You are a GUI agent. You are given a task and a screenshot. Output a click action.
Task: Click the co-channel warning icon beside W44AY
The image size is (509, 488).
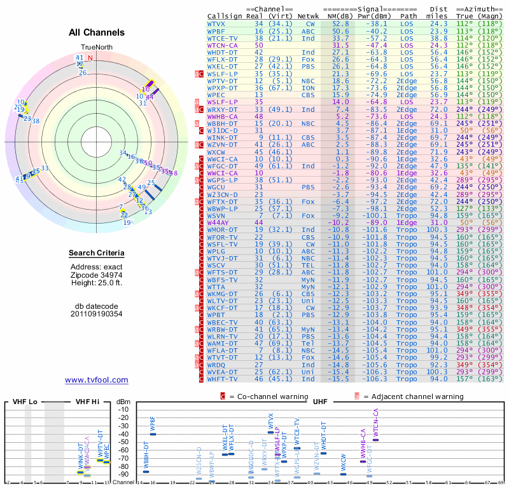[202, 222]
